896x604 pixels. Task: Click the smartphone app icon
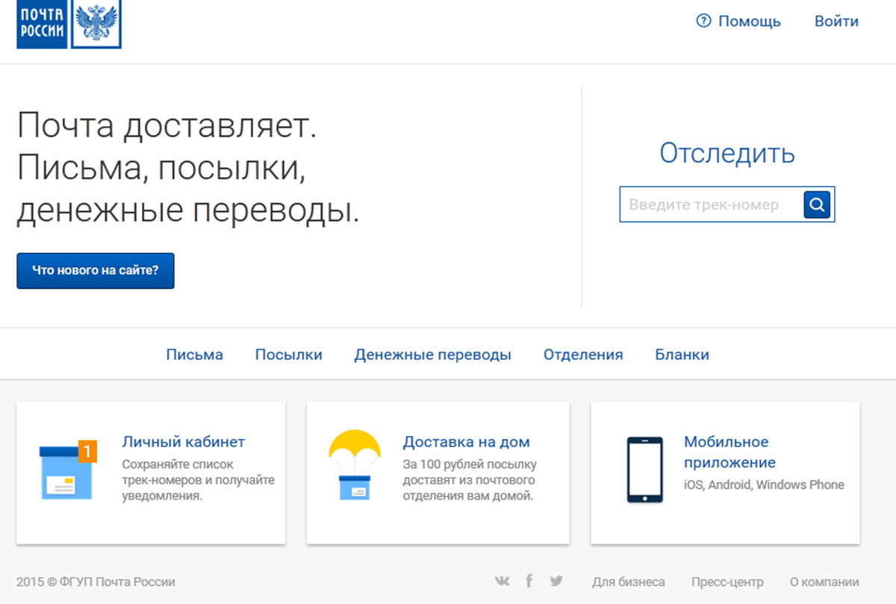click(x=644, y=470)
